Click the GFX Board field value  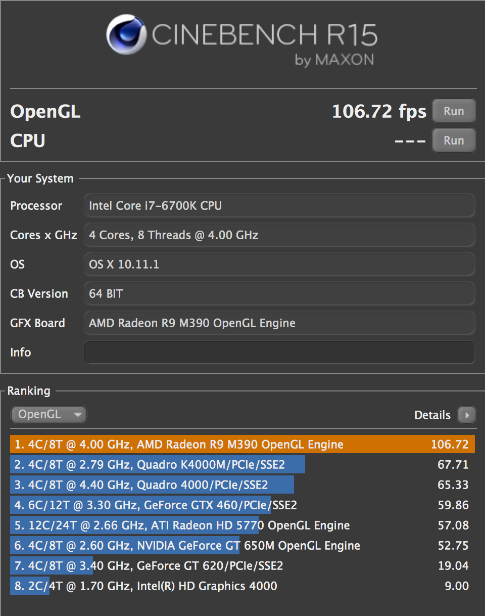pyautogui.click(x=278, y=323)
